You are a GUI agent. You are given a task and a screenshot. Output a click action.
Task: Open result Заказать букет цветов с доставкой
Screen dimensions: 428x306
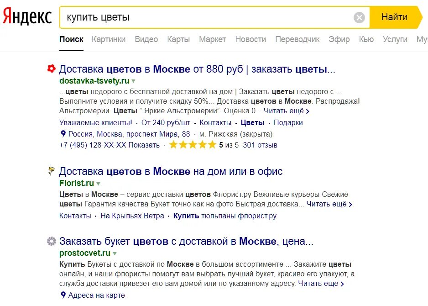[186, 241]
